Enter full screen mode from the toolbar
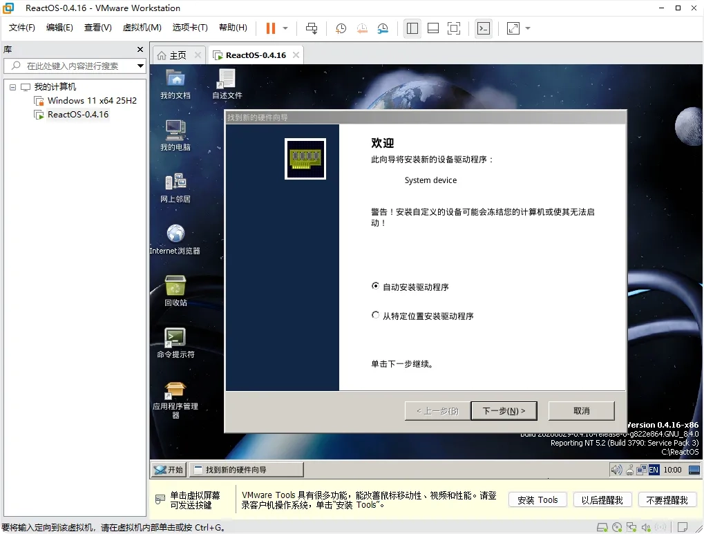704x534 pixels. point(454,28)
